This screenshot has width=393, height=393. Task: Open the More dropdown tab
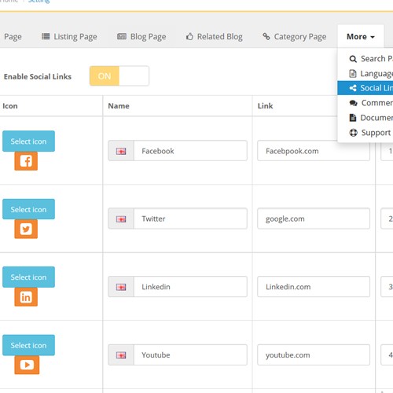(361, 36)
